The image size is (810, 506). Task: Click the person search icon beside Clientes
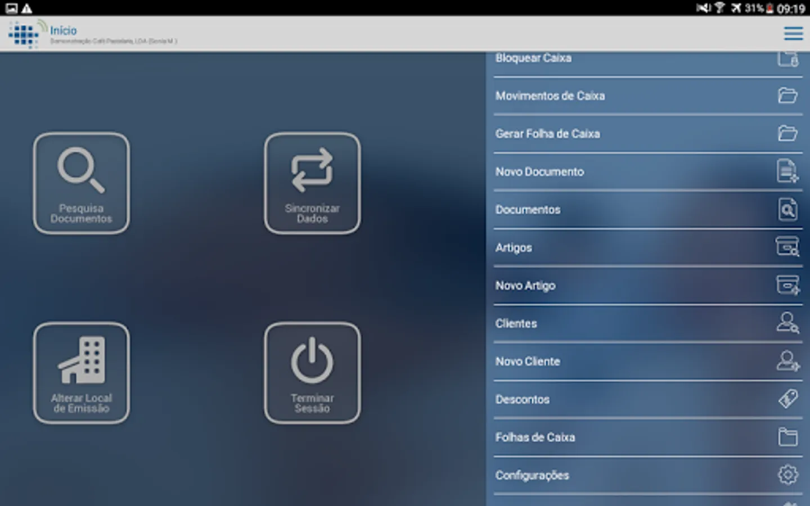click(x=787, y=323)
